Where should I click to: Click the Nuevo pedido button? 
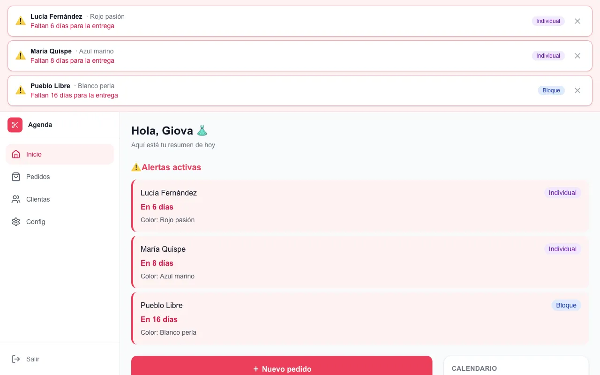pos(282,369)
